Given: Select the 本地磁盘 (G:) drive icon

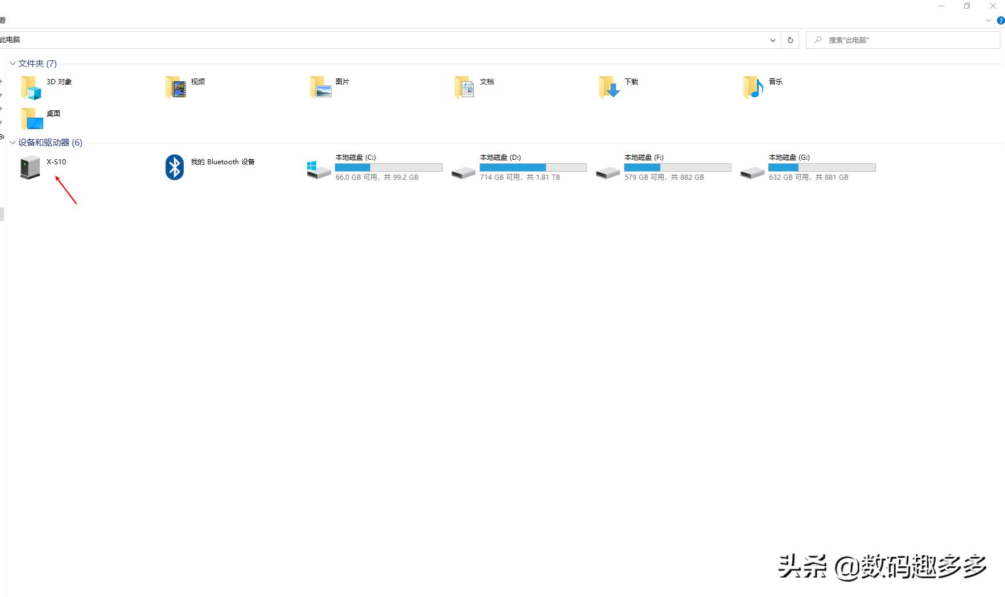Looking at the screenshot, I should (x=752, y=172).
